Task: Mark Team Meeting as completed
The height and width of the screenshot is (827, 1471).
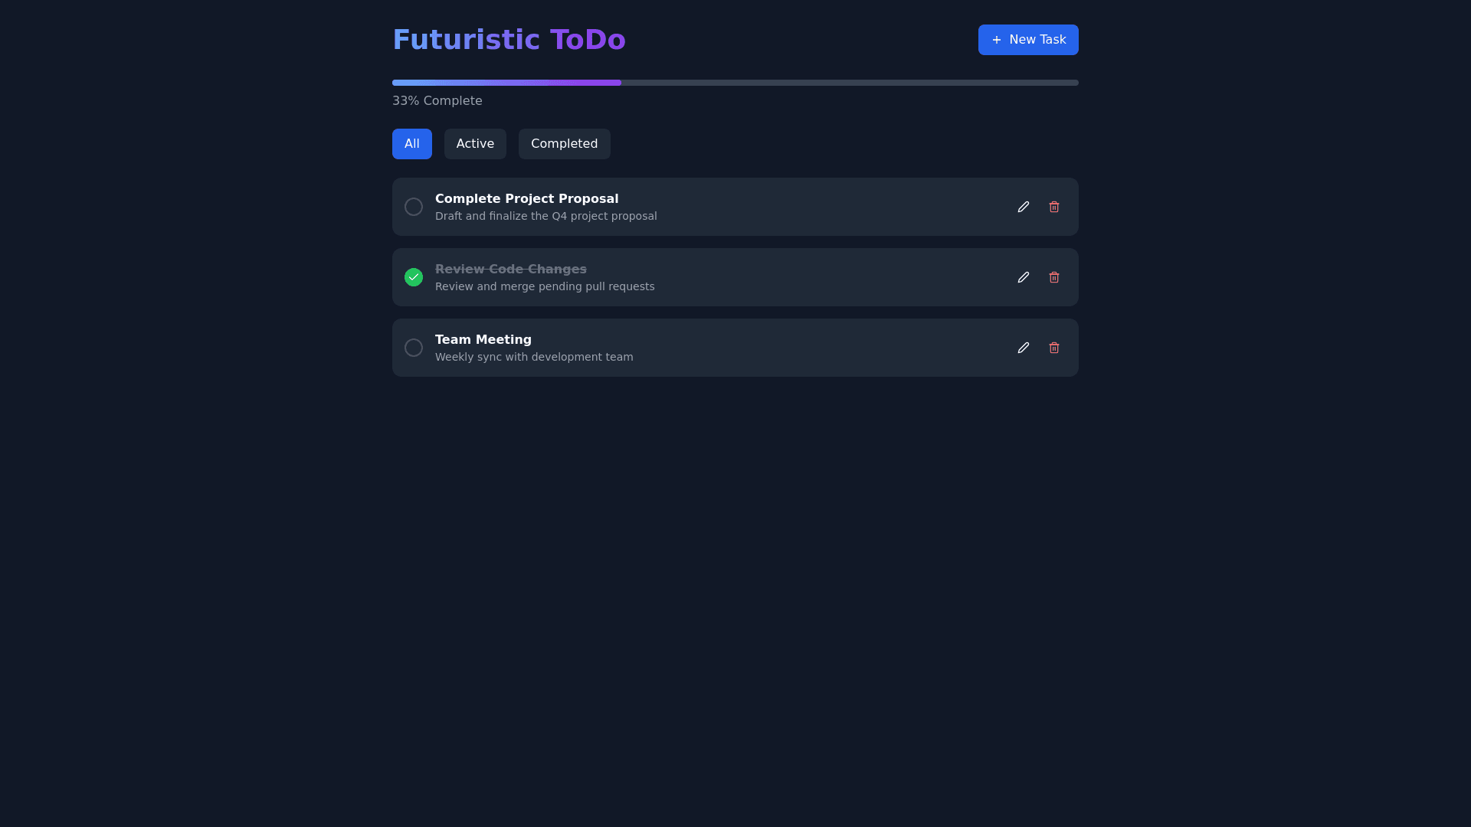Action: coord(414,348)
